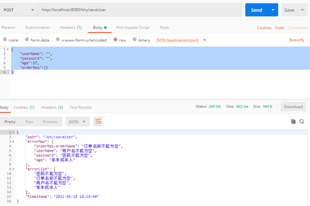
Task: Open the POST method dropdown
Action: pos(19,10)
